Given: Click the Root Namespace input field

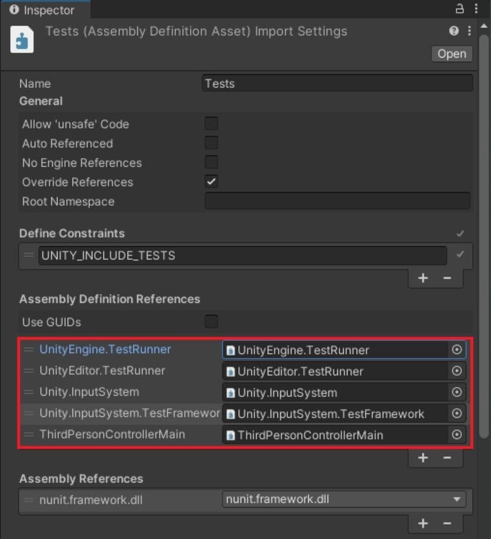Looking at the screenshot, I should pos(337,200).
